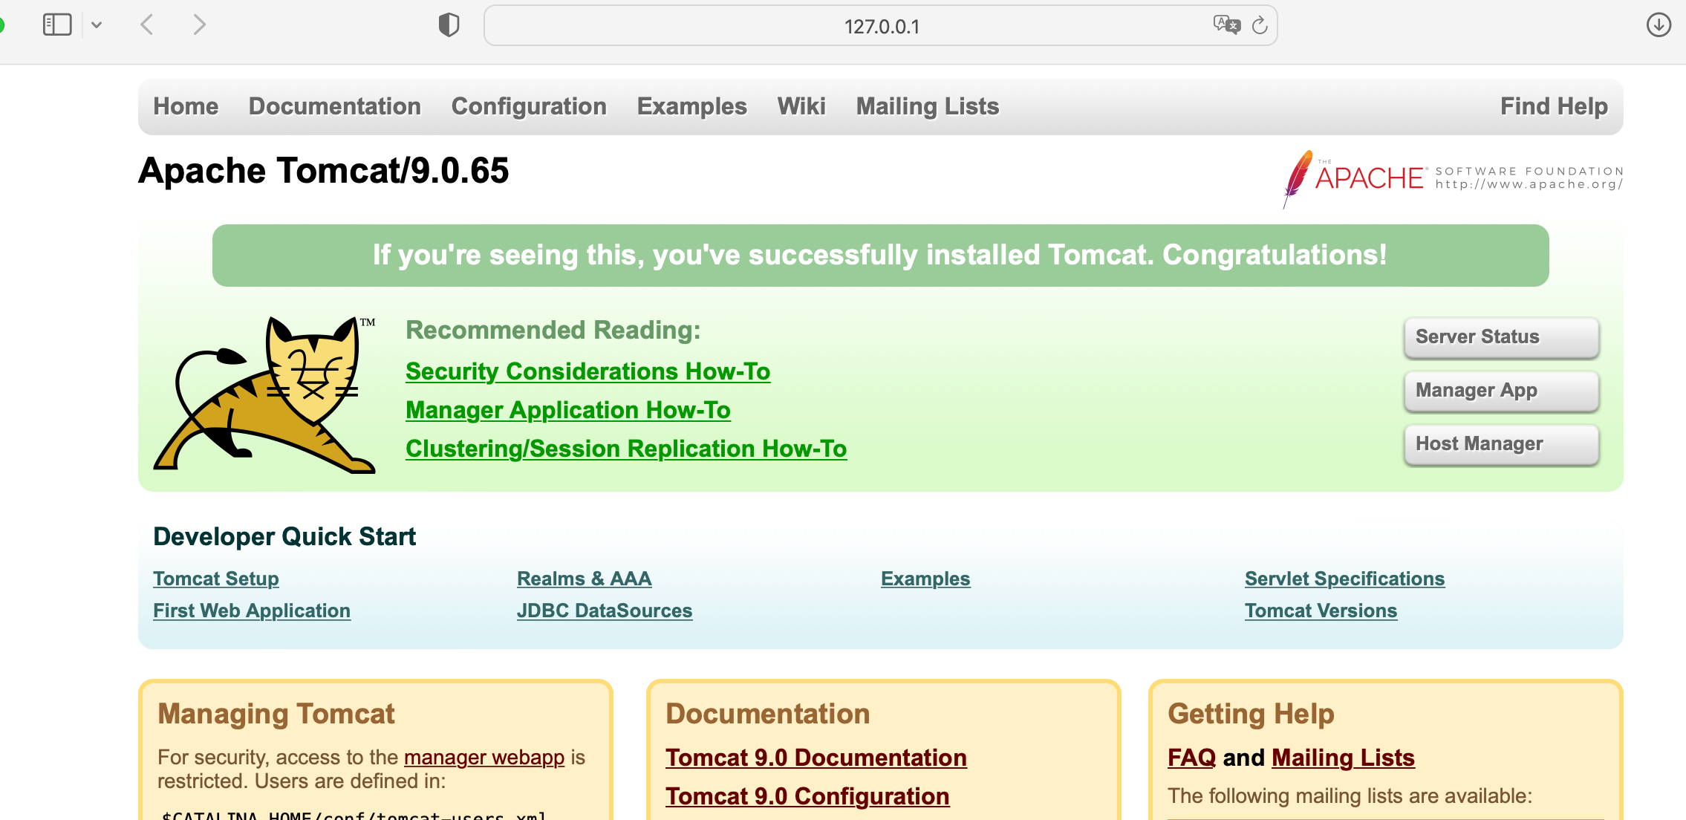Open the Tomcat Setup link
The width and height of the screenshot is (1686, 820).
click(x=216, y=579)
